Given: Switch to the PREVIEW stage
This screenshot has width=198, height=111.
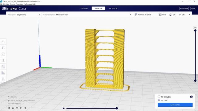Looking at the screenshot, I should point(98,8).
